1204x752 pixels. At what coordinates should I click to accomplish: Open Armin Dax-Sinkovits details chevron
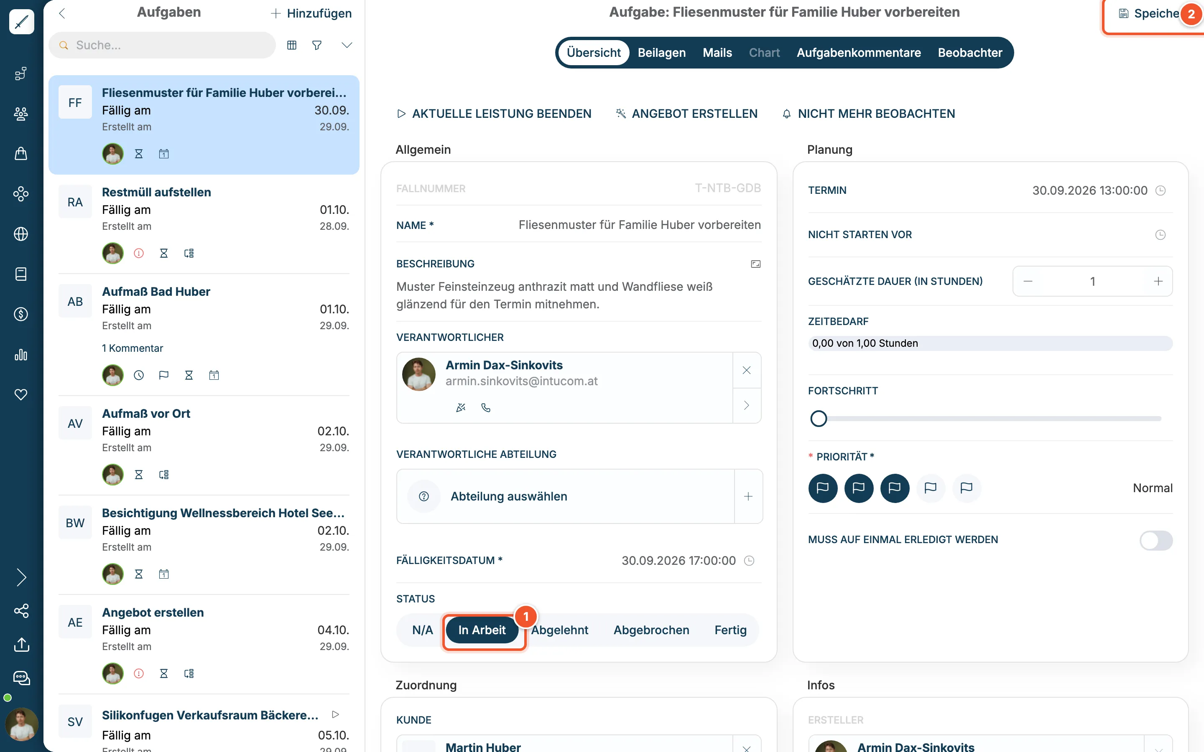pyautogui.click(x=747, y=405)
